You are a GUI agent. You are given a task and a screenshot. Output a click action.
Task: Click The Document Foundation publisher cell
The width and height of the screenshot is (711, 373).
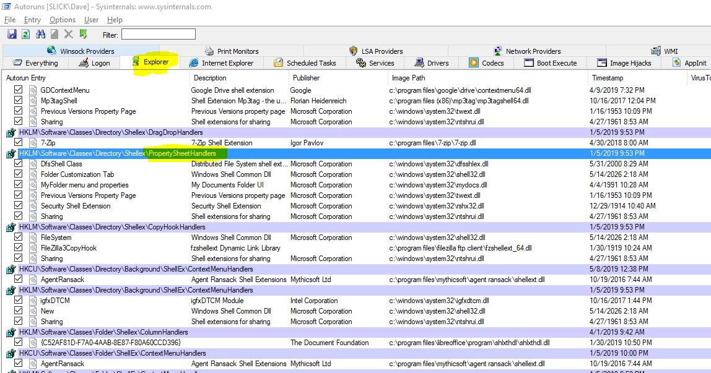329,343
